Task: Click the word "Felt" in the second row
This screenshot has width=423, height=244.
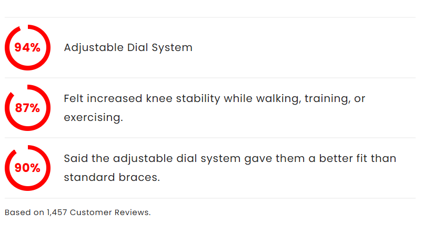Action: (x=74, y=98)
